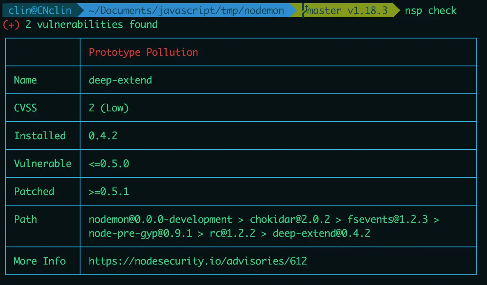
Task: Select installed version '0.4.2'
Action: [103, 136]
